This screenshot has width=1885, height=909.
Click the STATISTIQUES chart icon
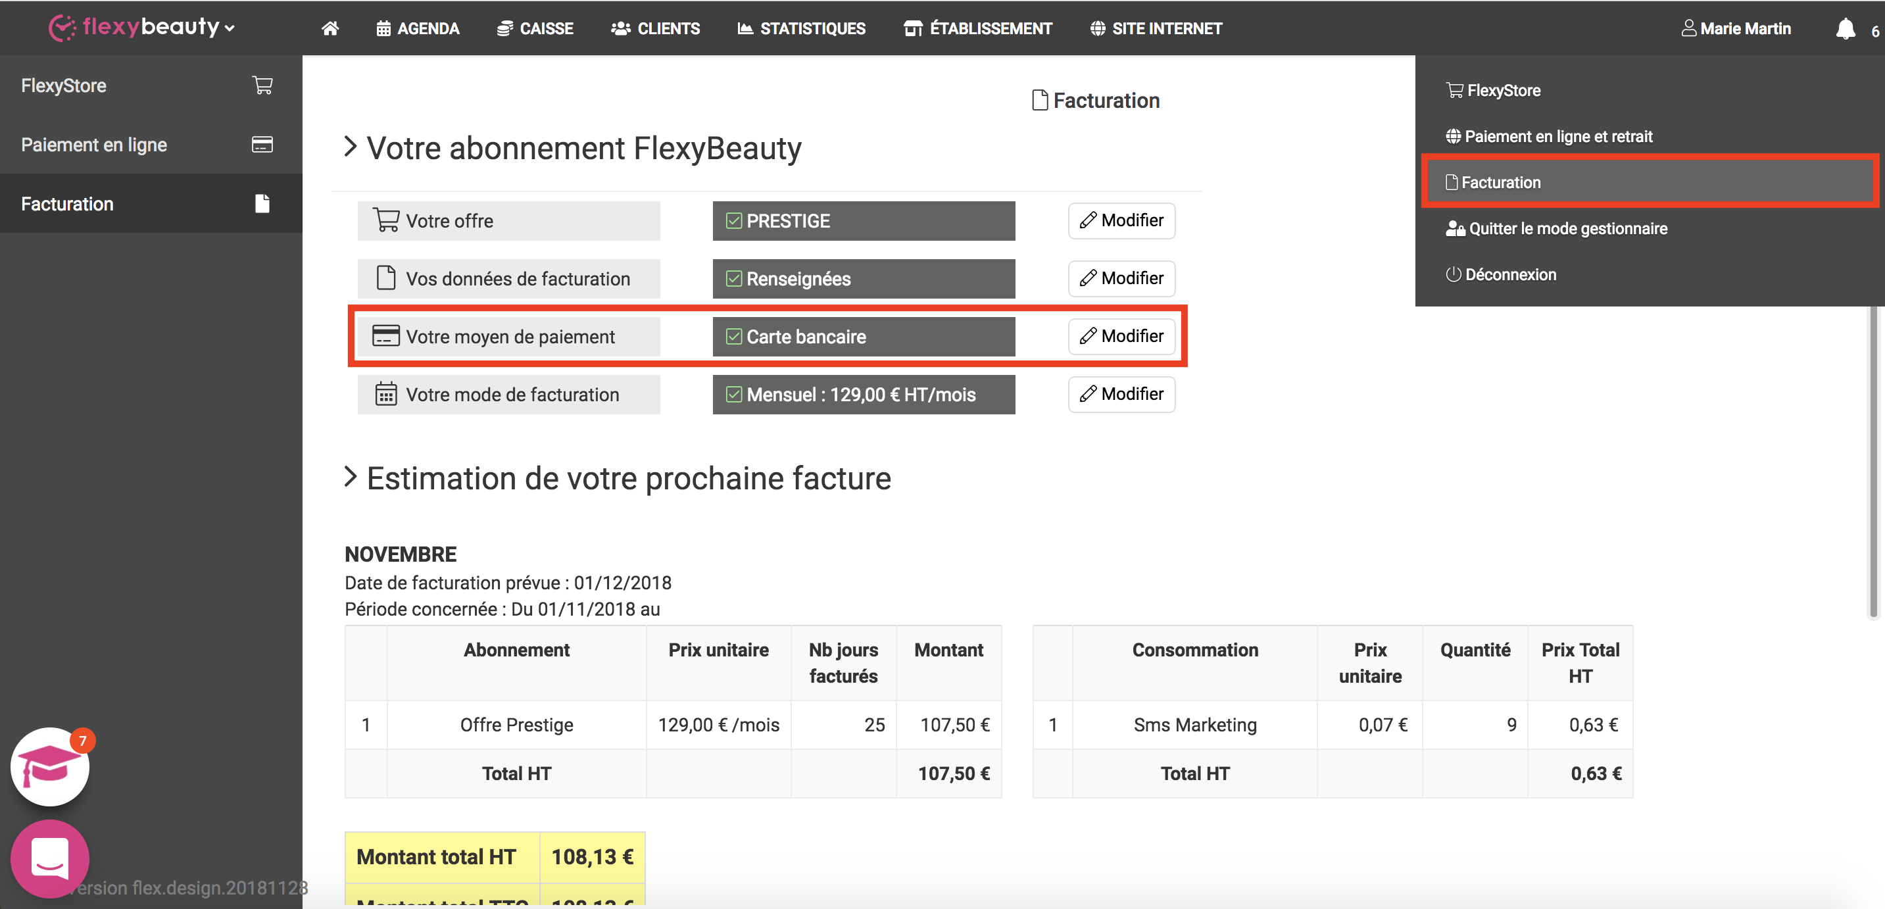click(745, 28)
